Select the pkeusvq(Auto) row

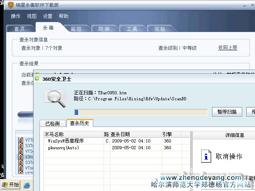click(x=117, y=148)
